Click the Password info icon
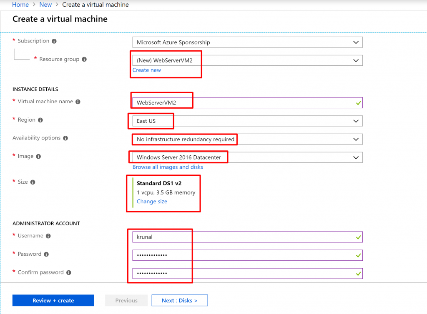This screenshot has height=314, width=427. [x=46, y=254]
